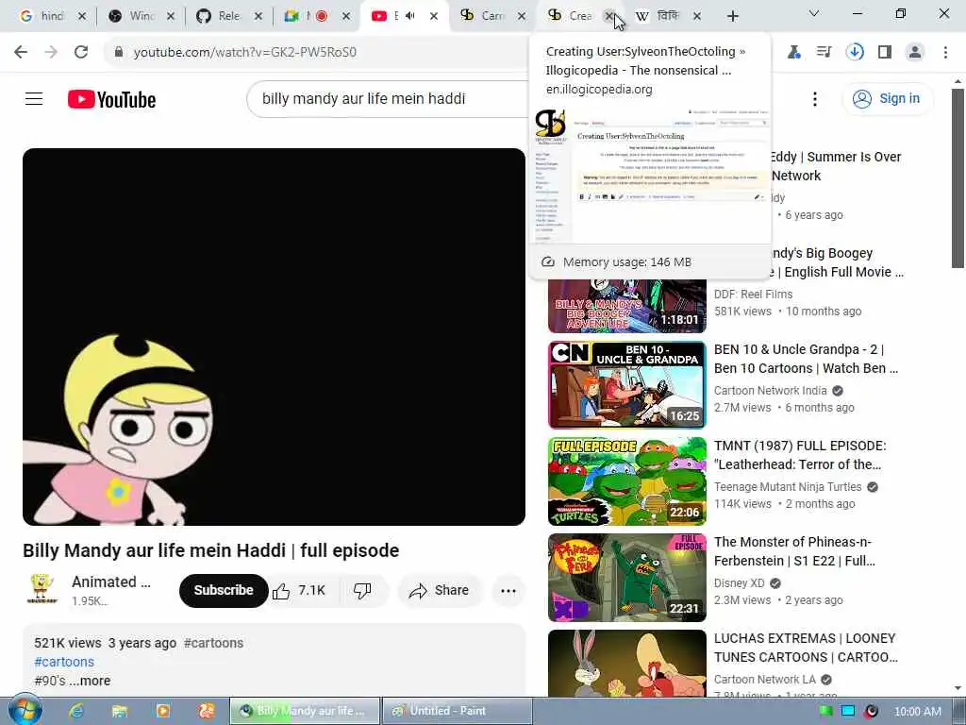
Task: Expand the description with ...more
Action: pos(90,681)
